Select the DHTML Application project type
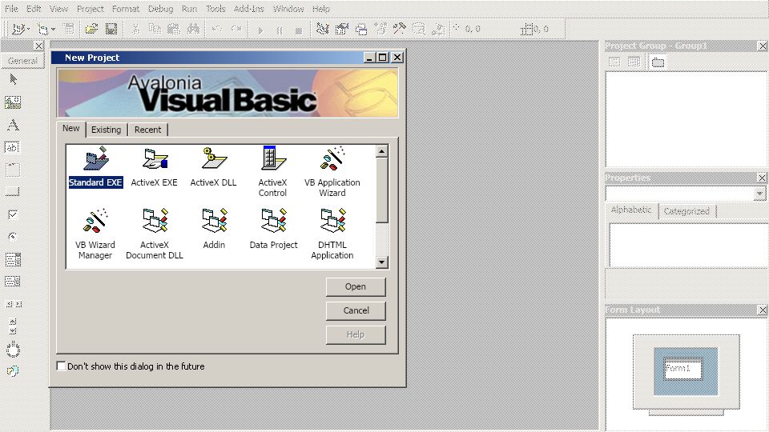The width and height of the screenshot is (769, 432). click(332, 234)
